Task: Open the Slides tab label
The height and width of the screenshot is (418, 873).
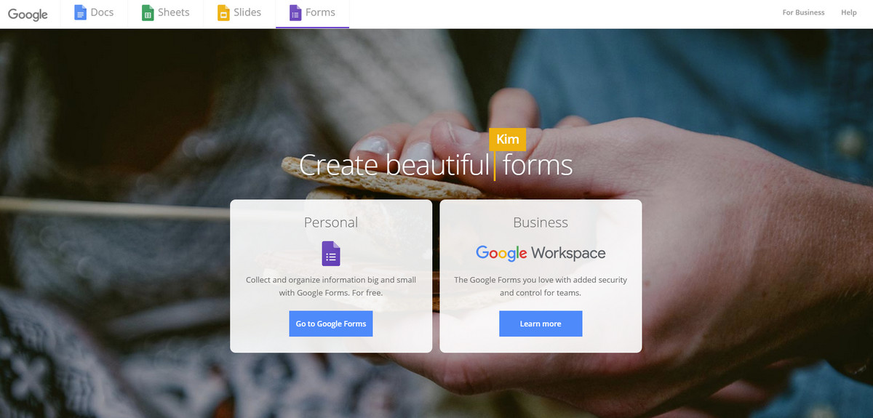Action: coord(247,12)
